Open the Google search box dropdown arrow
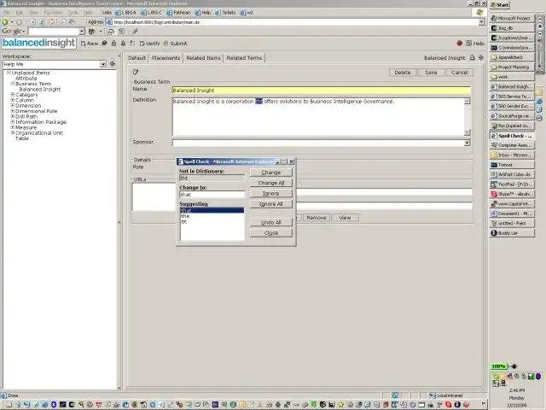This screenshot has width=546, height=410. [x=82, y=32]
